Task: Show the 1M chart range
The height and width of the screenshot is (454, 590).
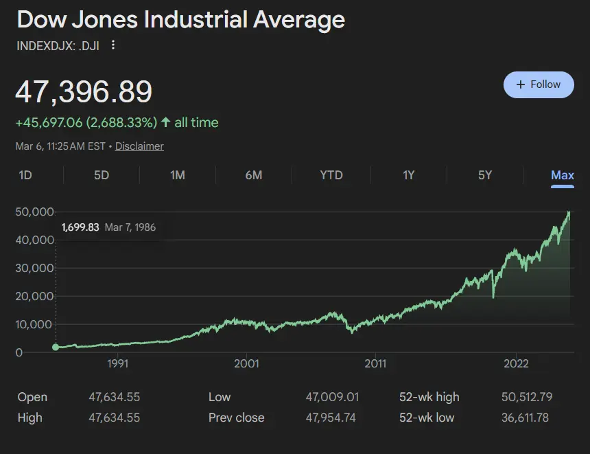Action: (178, 175)
